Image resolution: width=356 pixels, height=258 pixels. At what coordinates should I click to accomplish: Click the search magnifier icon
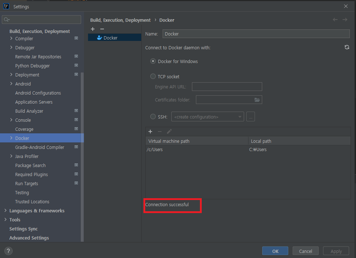(7, 20)
